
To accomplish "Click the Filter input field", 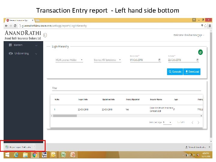I will 127,88.
